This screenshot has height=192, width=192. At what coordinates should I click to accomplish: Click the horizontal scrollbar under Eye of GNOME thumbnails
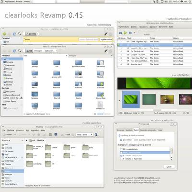tap(157, 110)
